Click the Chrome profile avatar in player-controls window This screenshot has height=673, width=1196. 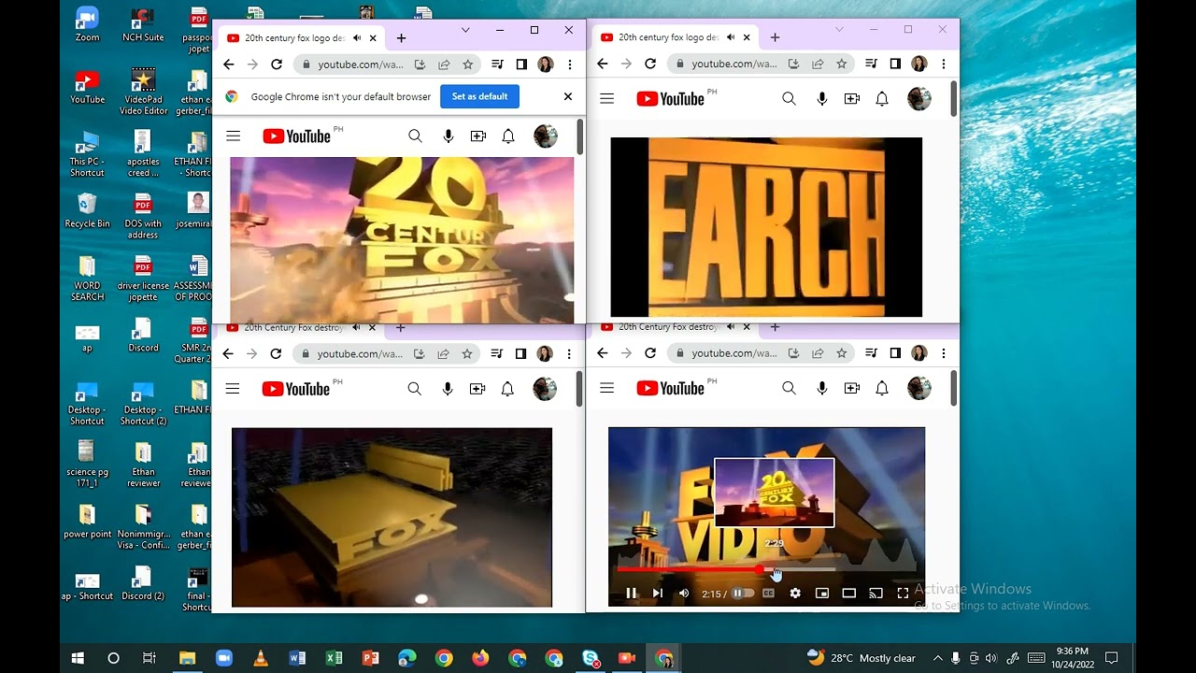(x=919, y=353)
